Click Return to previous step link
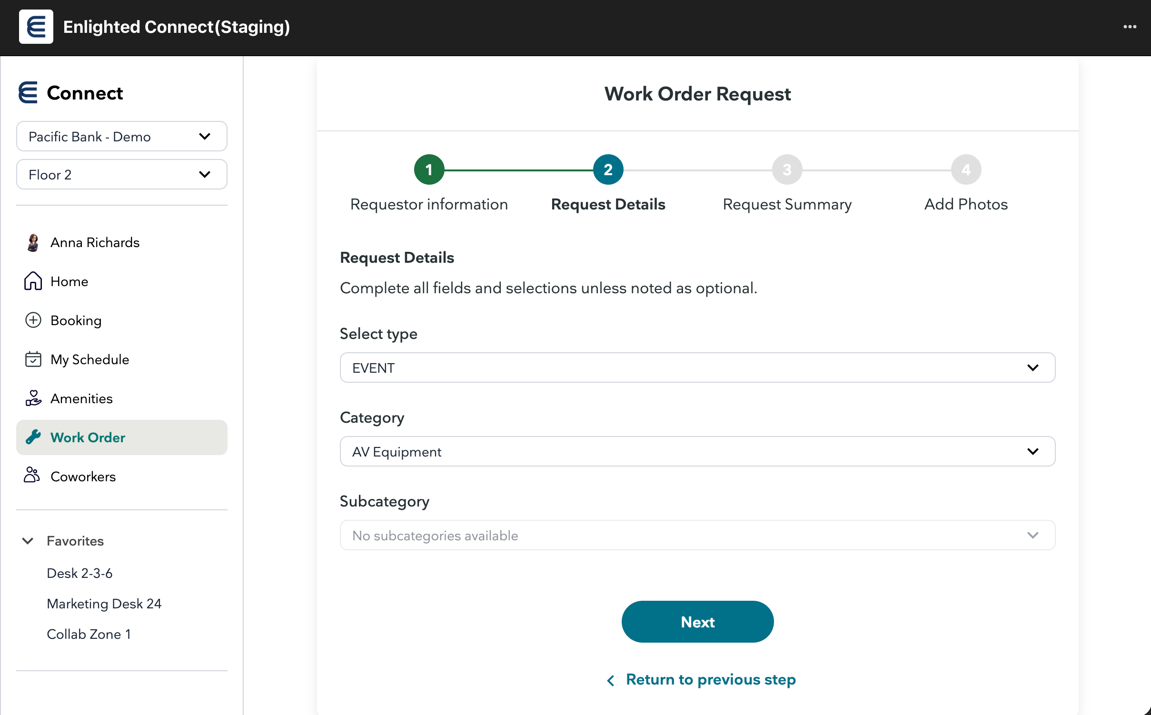The image size is (1151, 715). click(711, 680)
